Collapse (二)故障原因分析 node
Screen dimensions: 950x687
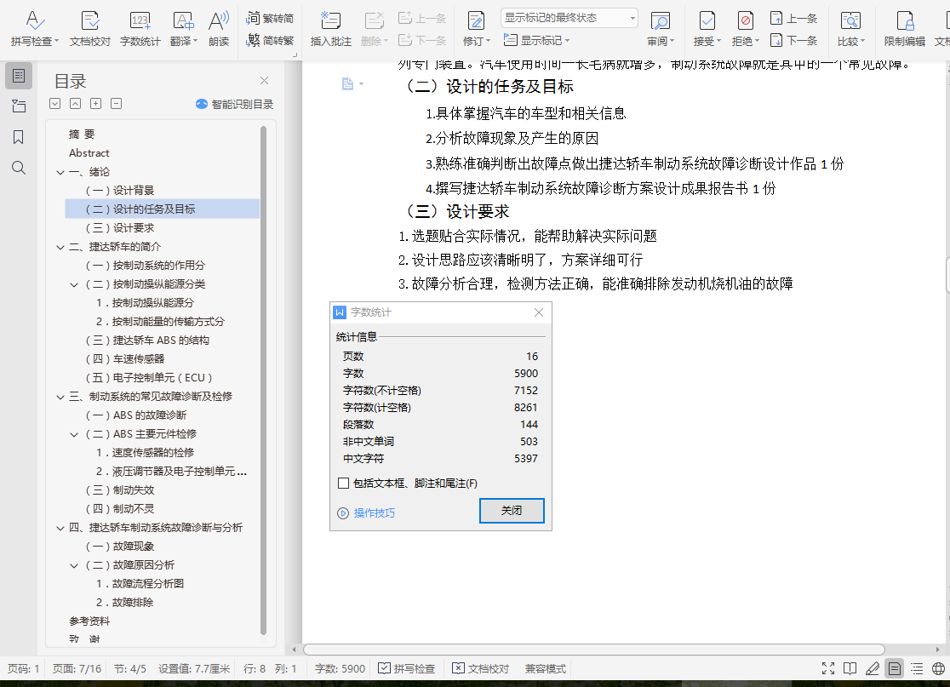(x=74, y=566)
